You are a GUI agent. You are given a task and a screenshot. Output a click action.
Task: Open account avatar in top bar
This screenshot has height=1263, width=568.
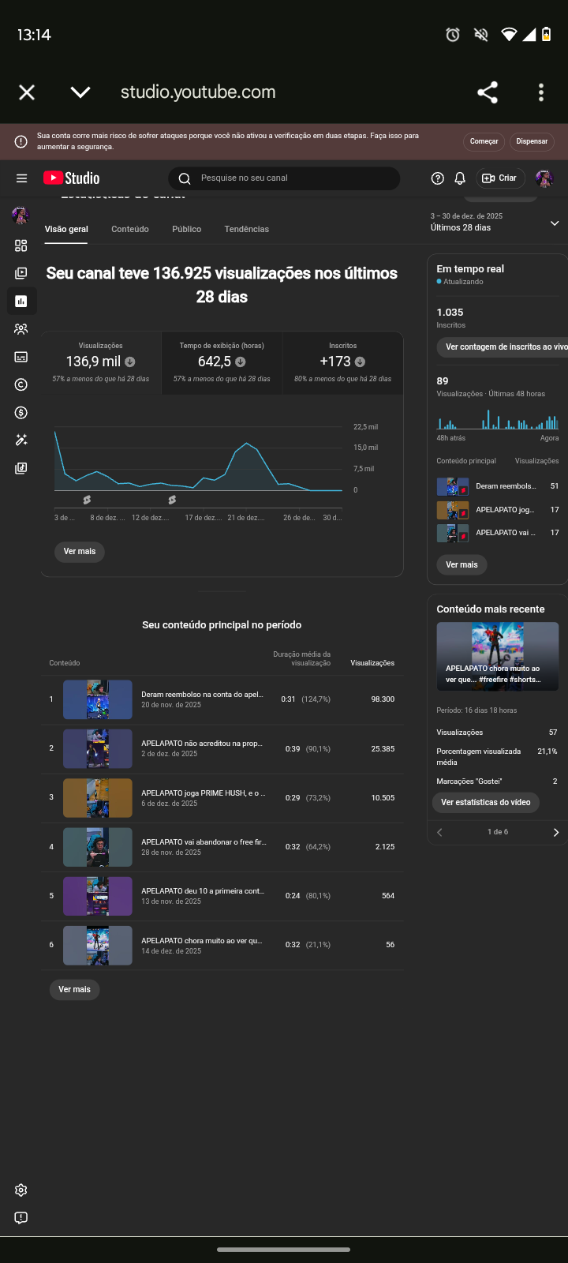[544, 178]
